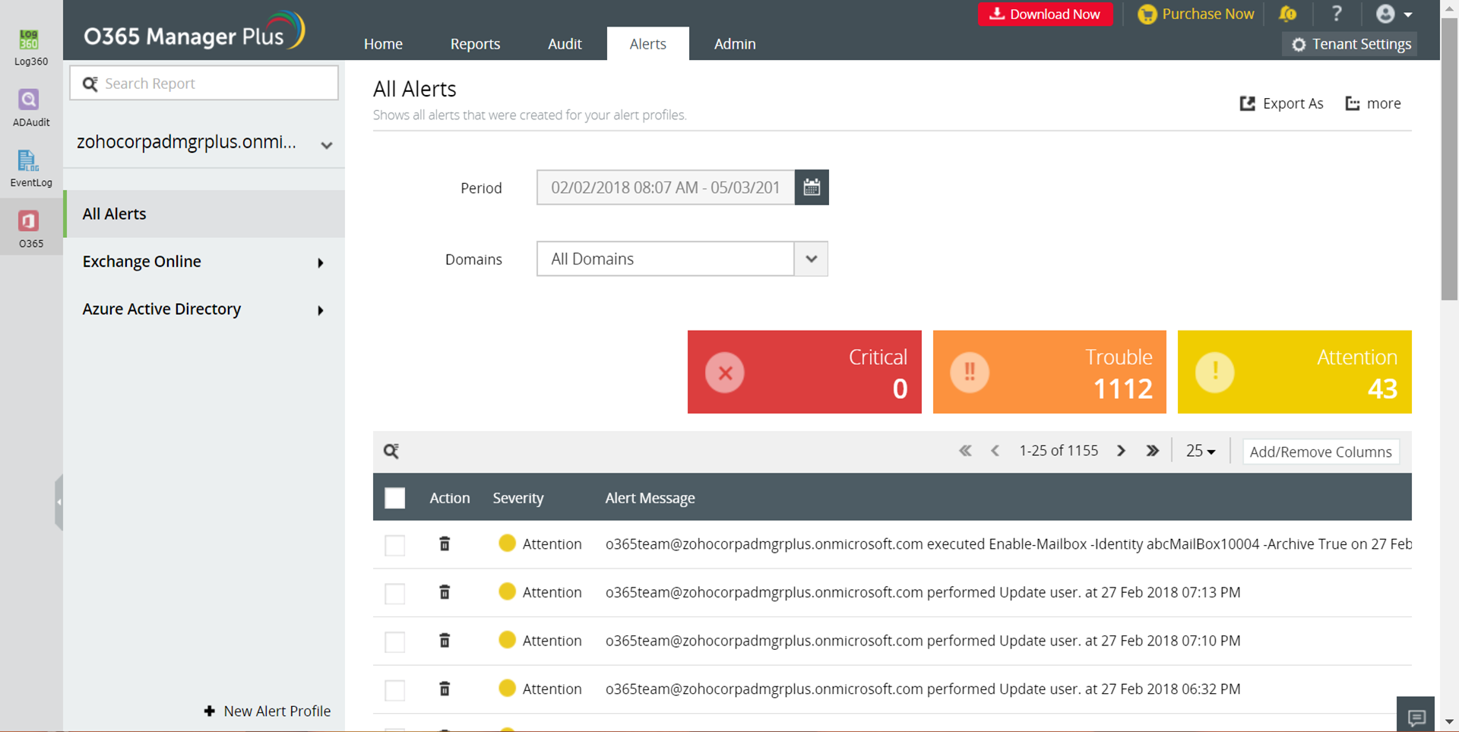This screenshot has height=732, width=1459.
Task: Click the Period date range field
Action: pos(666,187)
